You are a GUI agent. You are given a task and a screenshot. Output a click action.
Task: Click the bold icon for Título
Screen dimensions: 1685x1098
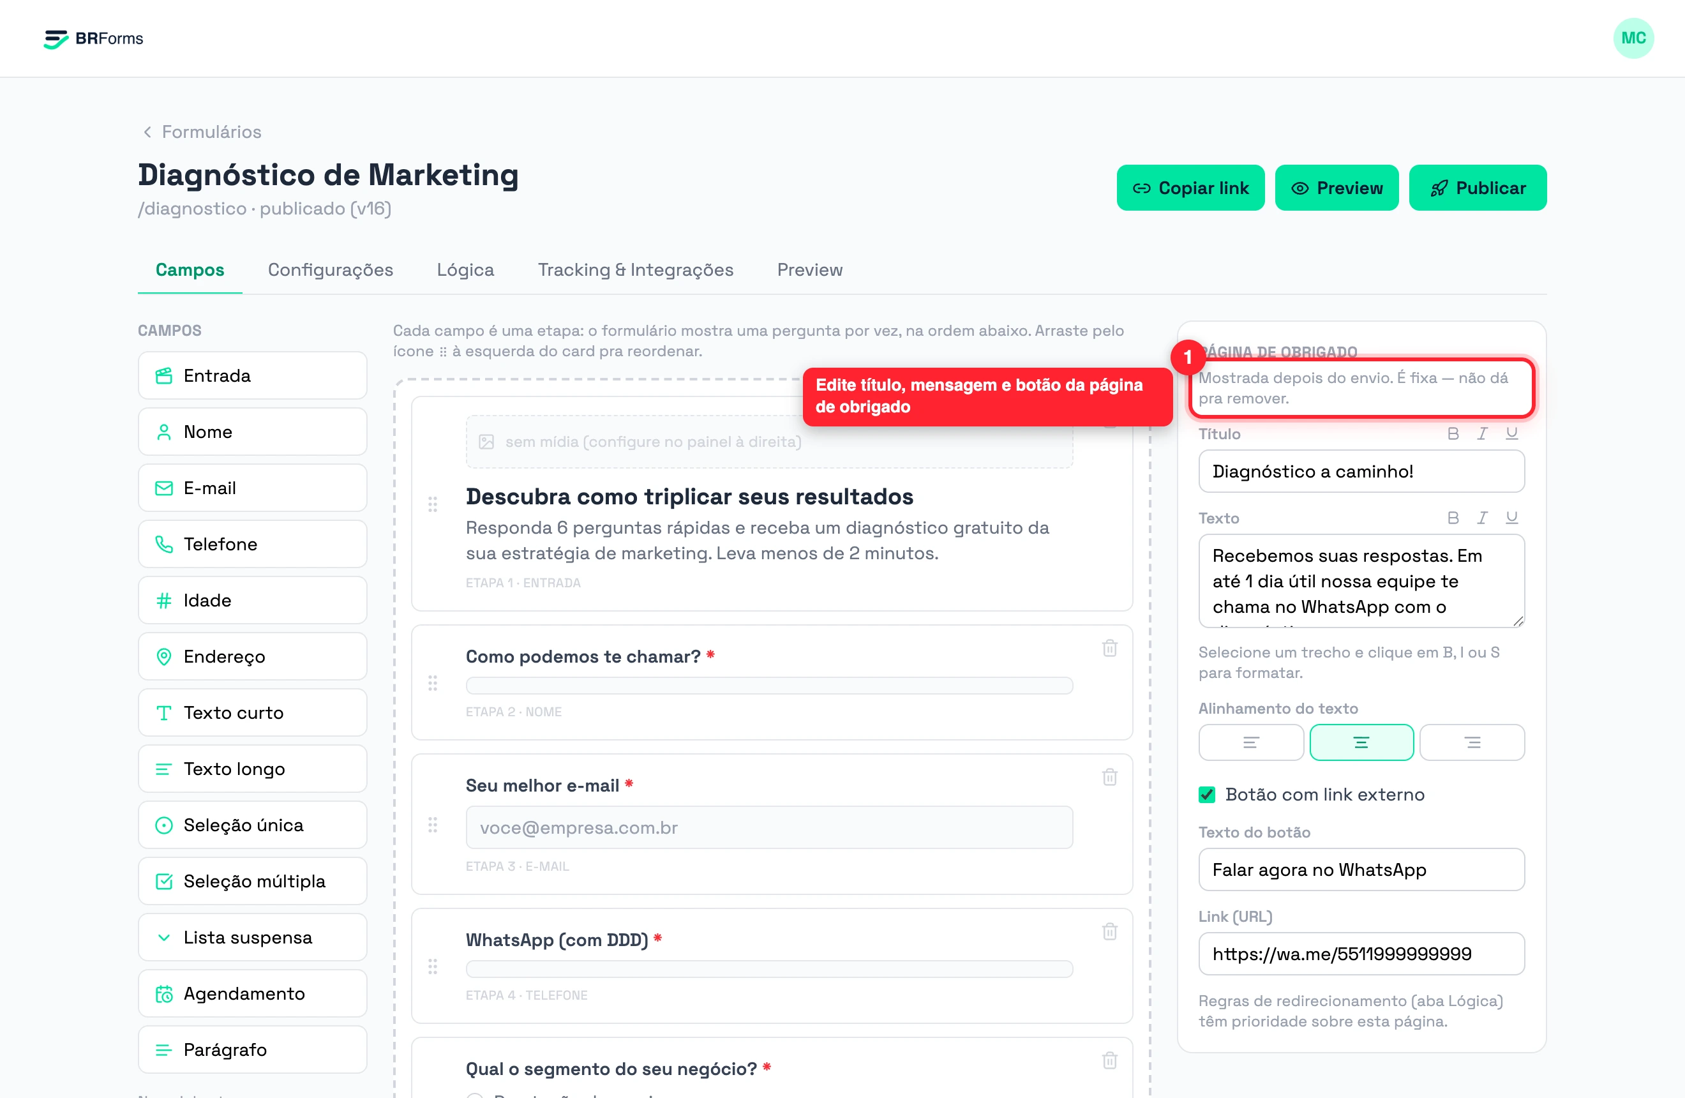click(x=1453, y=434)
